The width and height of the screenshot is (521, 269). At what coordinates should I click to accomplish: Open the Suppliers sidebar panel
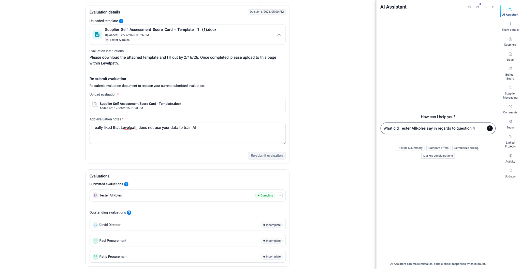click(x=510, y=41)
